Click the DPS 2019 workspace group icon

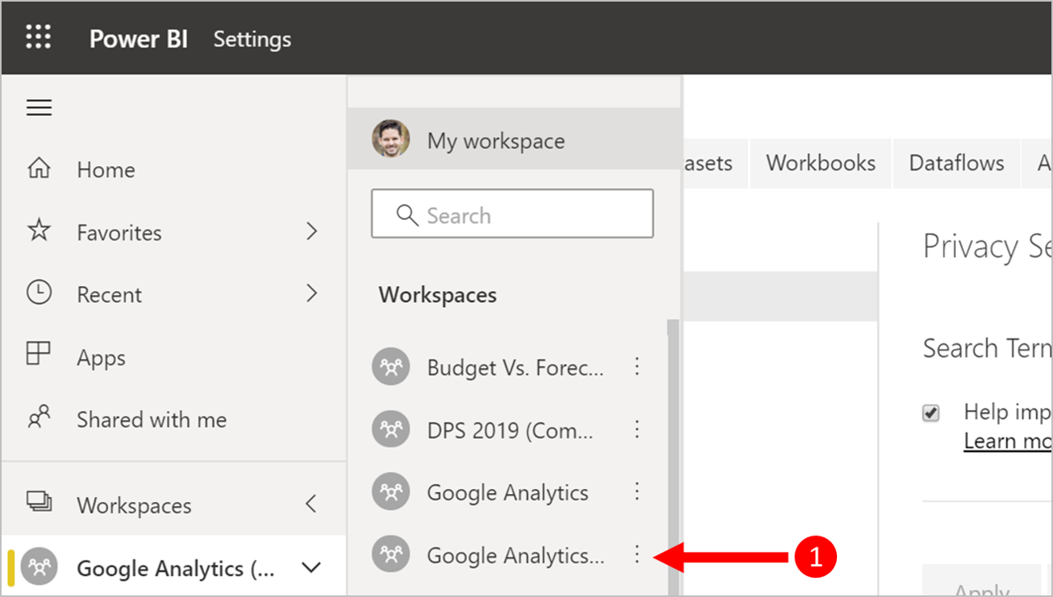click(x=391, y=429)
